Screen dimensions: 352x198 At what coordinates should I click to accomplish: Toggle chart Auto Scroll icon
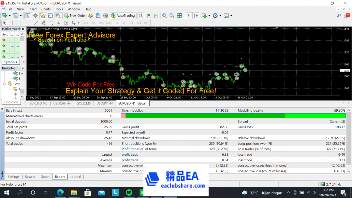pyautogui.click(x=188, y=16)
